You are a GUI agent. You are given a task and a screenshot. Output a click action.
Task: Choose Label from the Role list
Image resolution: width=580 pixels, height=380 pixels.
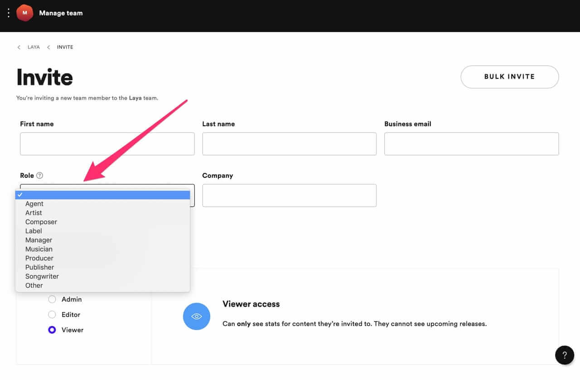coord(102,231)
